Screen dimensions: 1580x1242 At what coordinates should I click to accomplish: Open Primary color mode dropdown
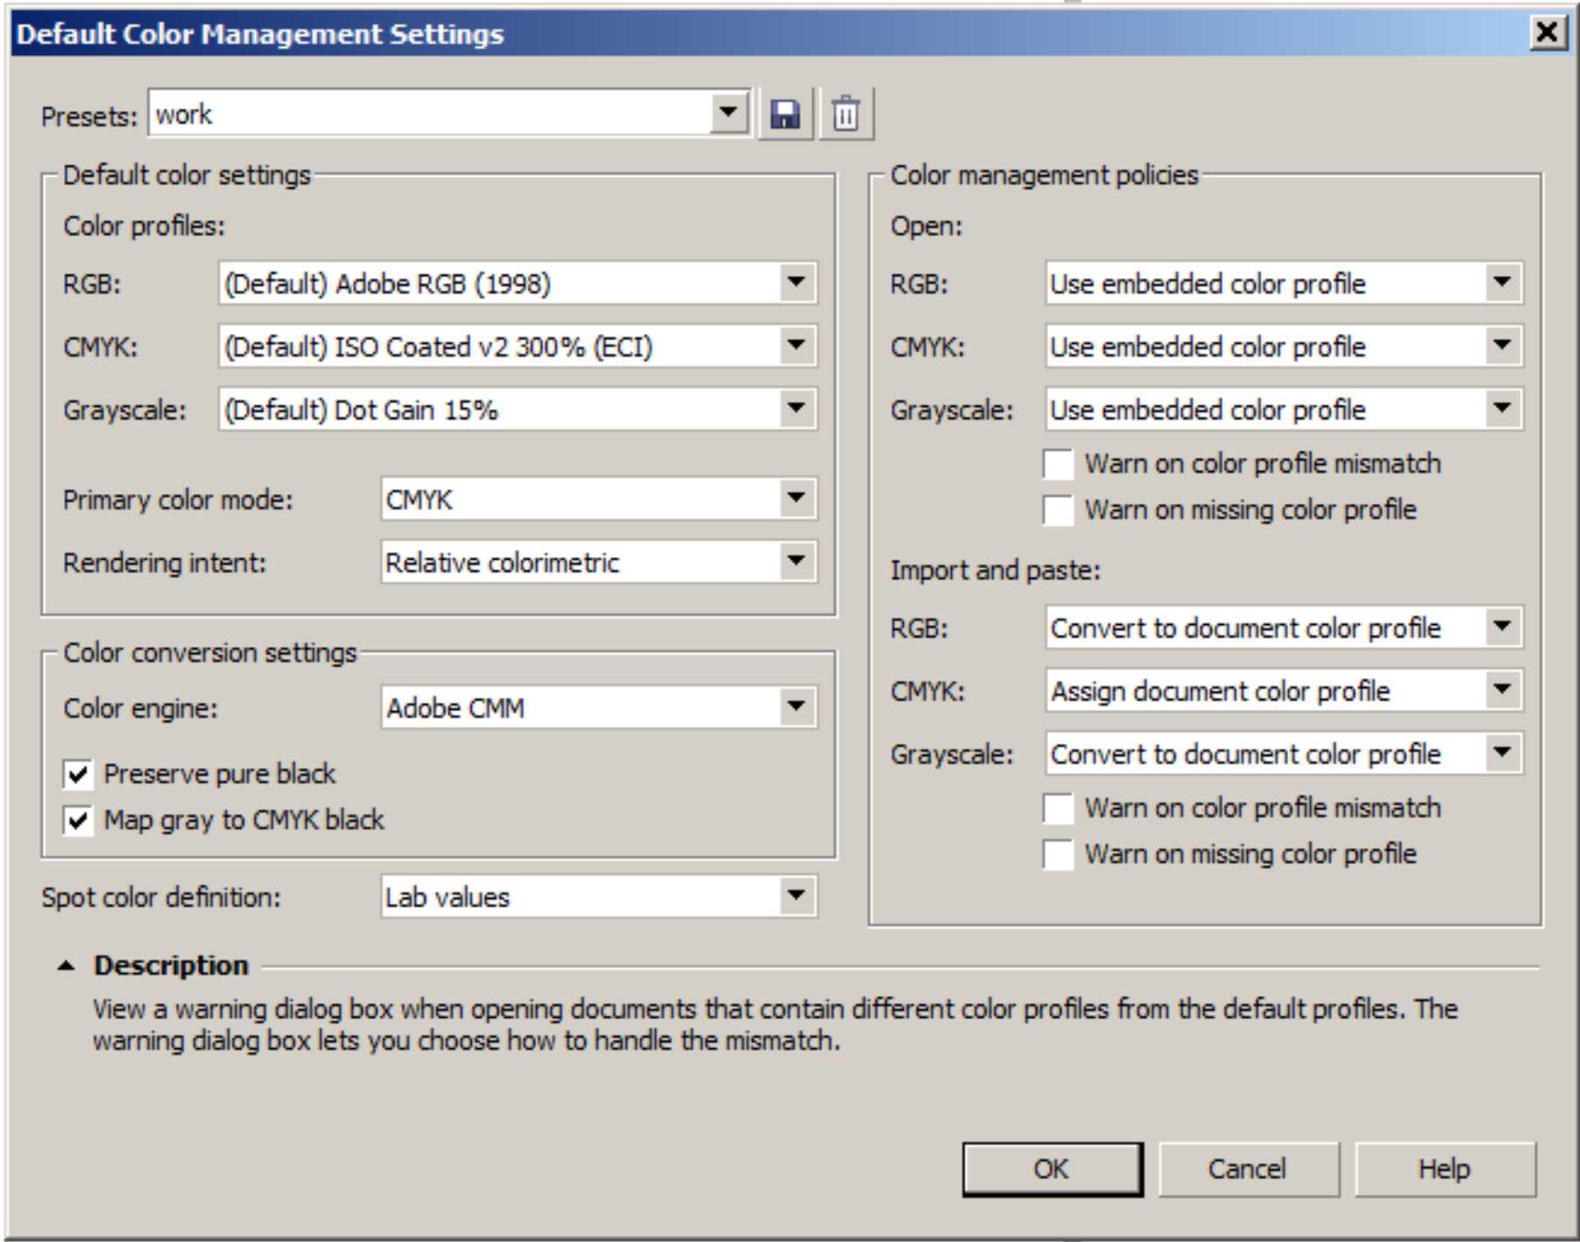pos(796,498)
